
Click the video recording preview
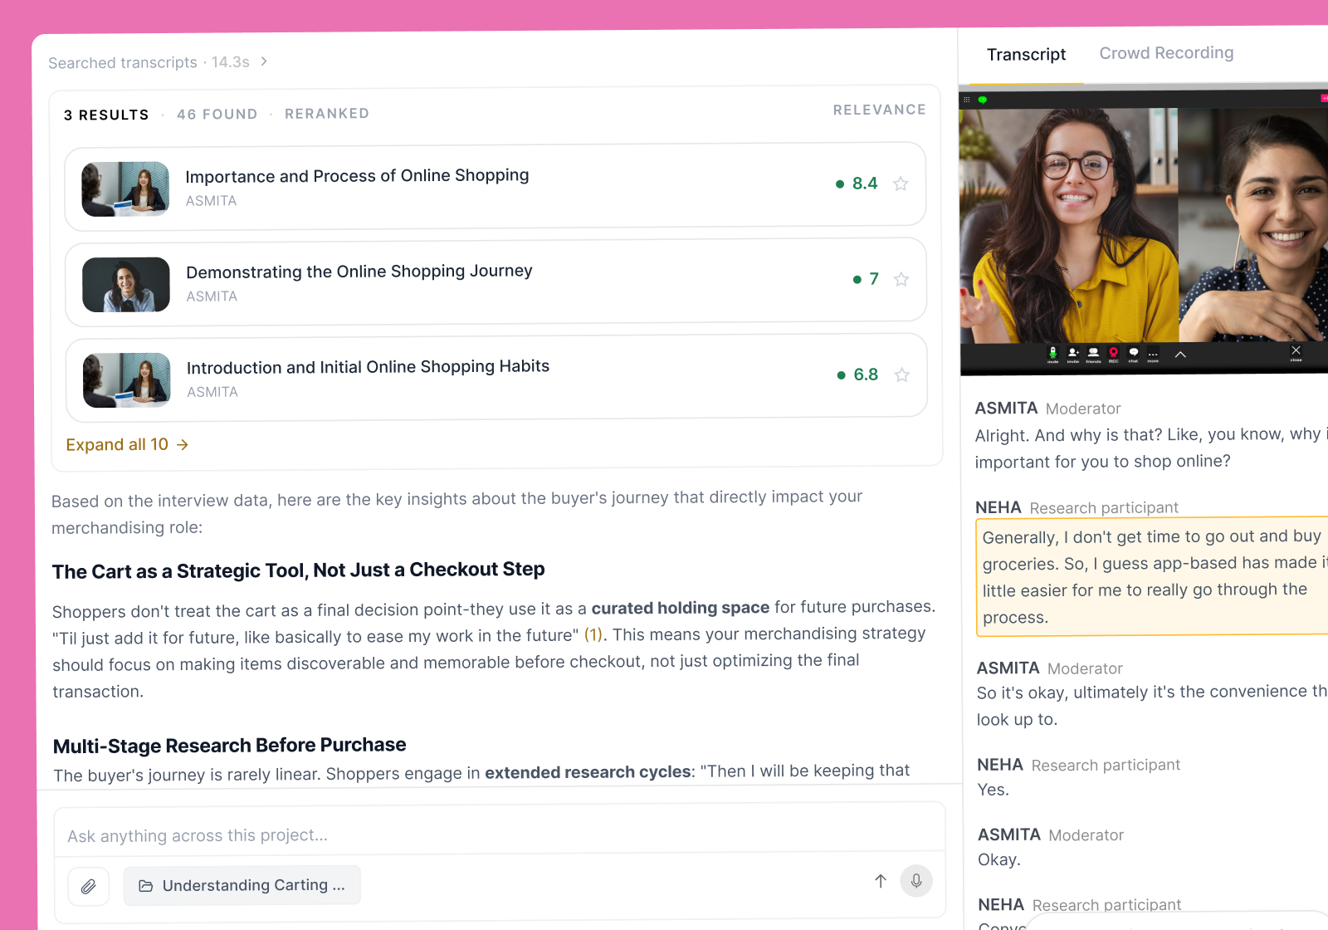(x=1144, y=231)
